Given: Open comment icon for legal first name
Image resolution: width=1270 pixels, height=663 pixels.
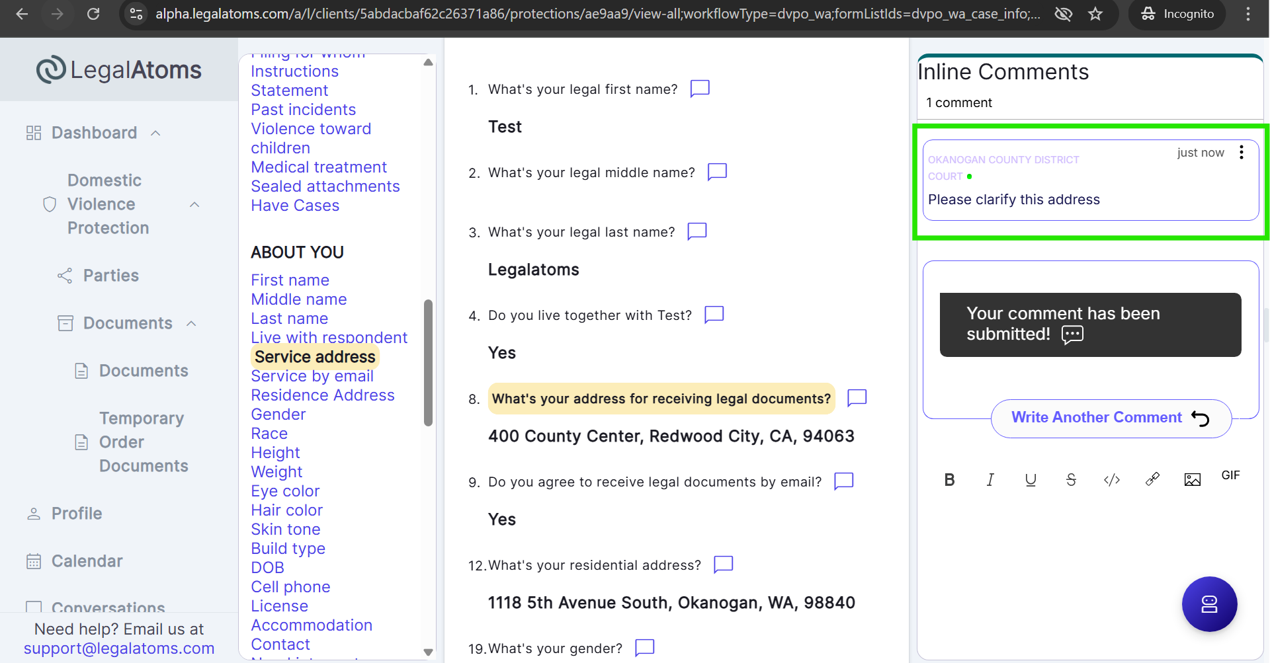Looking at the screenshot, I should click(700, 89).
